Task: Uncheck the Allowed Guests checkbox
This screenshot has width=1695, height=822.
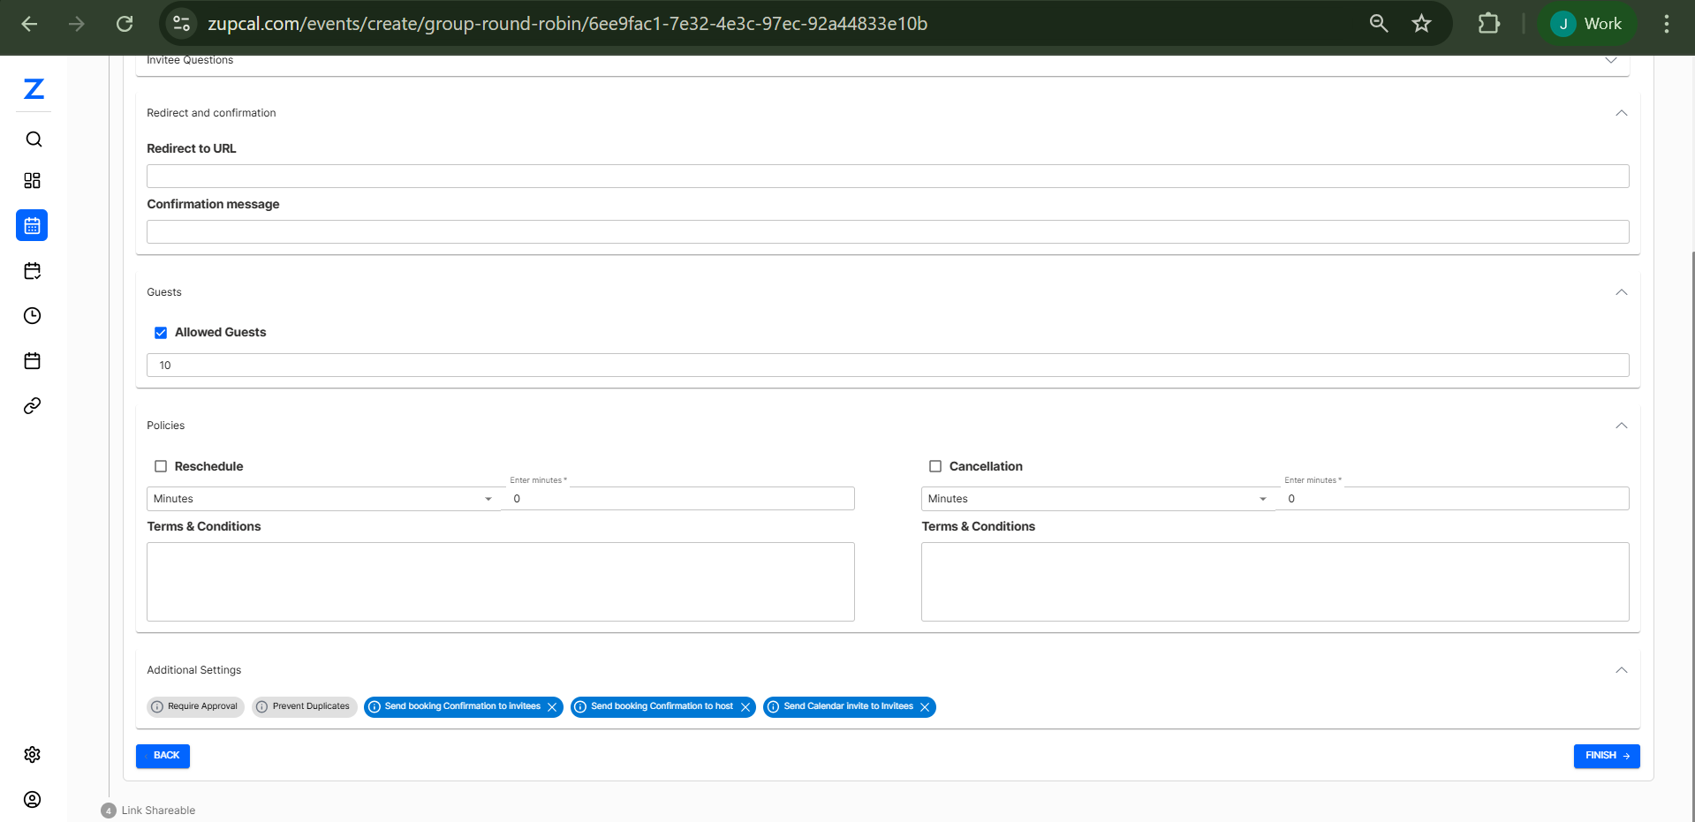Action: click(x=161, y=333)
